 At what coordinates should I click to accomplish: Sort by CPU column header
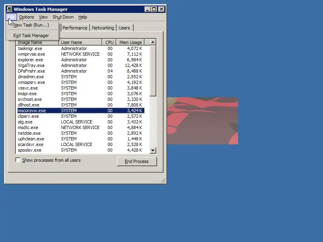(109, 42)
